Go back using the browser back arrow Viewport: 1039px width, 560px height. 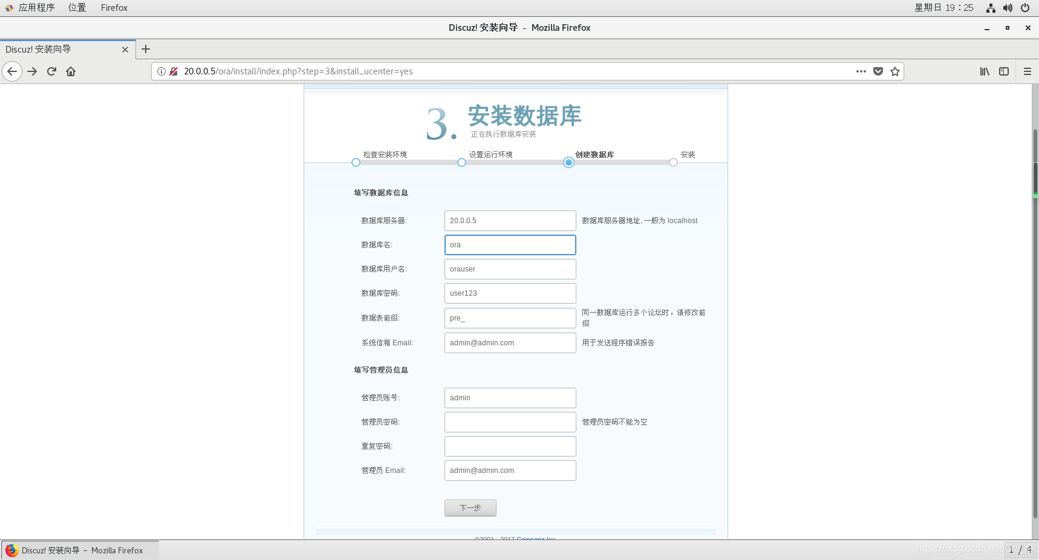coord(12,71)
